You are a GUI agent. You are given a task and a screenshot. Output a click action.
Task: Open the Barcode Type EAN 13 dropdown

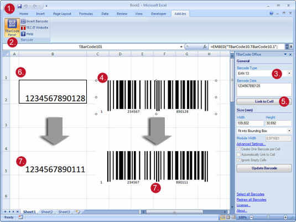(289, 73)
